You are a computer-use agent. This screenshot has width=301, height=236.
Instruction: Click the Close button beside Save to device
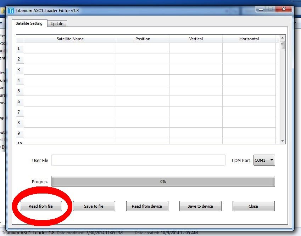(253, 206)
